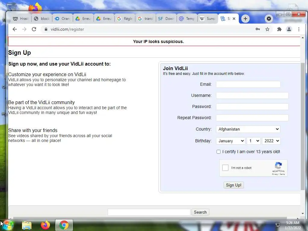Open Chrome three-dot menu

click(x=299, y=29)
